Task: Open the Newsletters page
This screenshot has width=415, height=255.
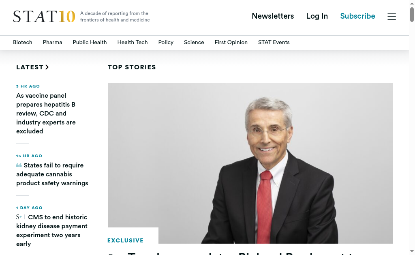Action: point(273,16)
